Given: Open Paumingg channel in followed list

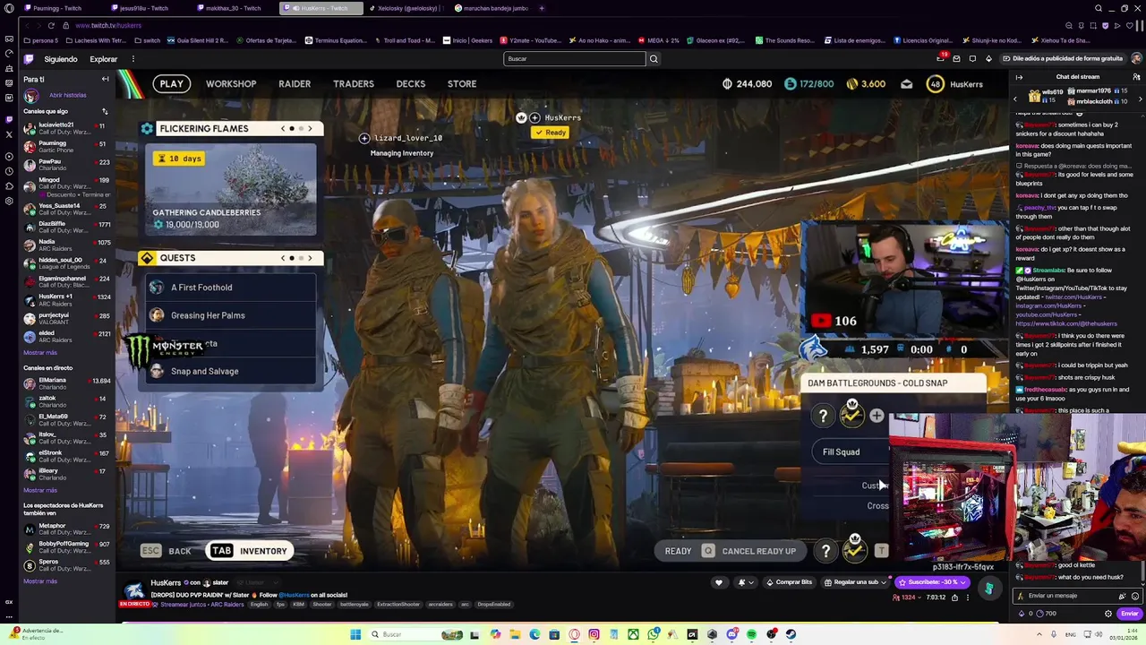Looking at the screenshot, I should coord(67,147).
